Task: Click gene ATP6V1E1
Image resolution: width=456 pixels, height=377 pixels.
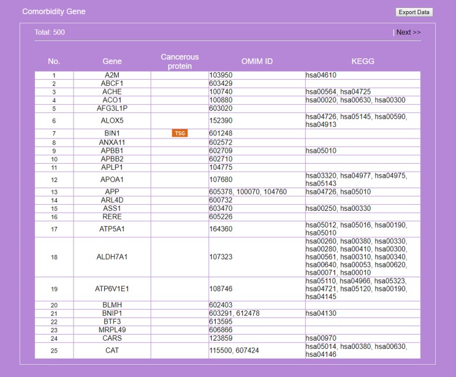Action: (112, 289)
